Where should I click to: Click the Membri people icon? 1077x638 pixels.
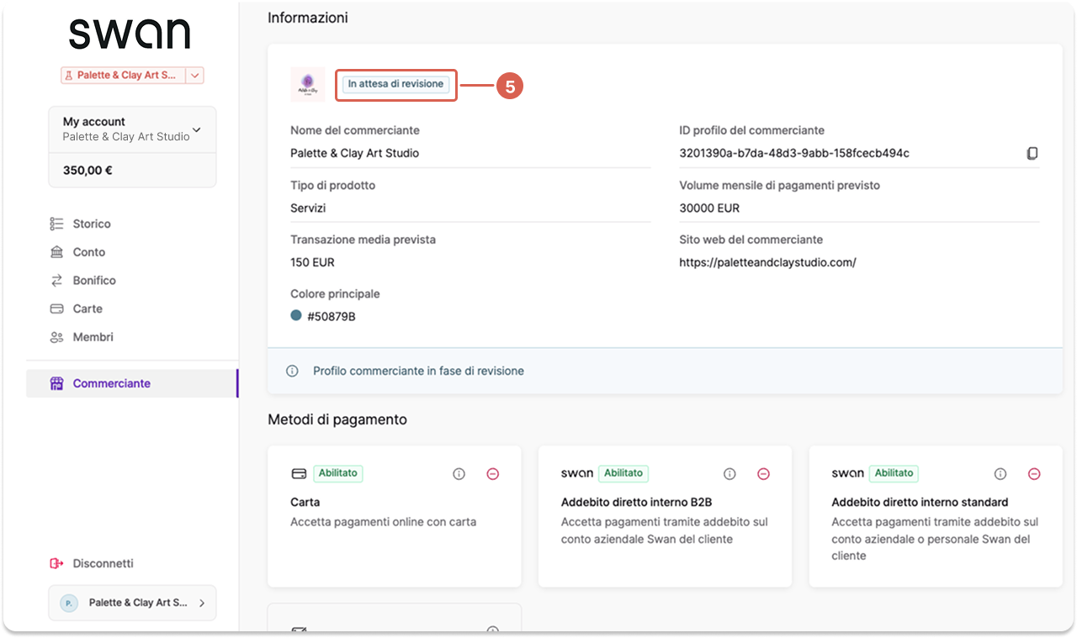click(57, 337)
